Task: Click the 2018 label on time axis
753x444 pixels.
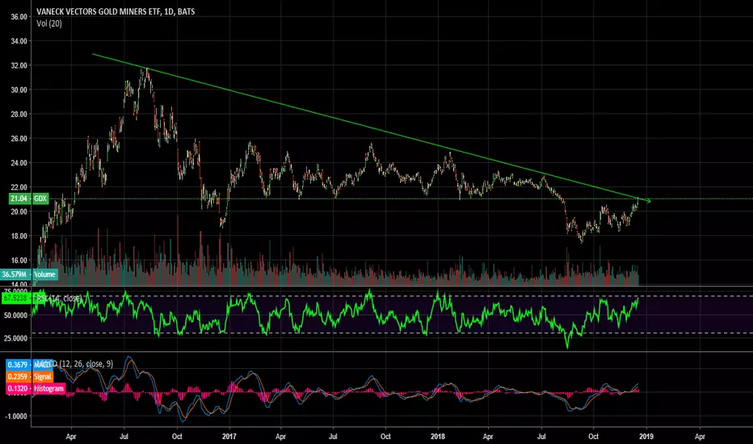Action: 437,436
